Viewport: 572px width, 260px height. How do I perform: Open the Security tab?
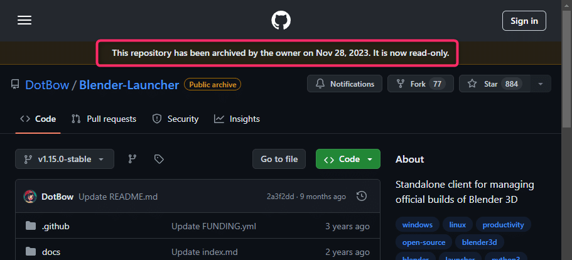point(176,119)
